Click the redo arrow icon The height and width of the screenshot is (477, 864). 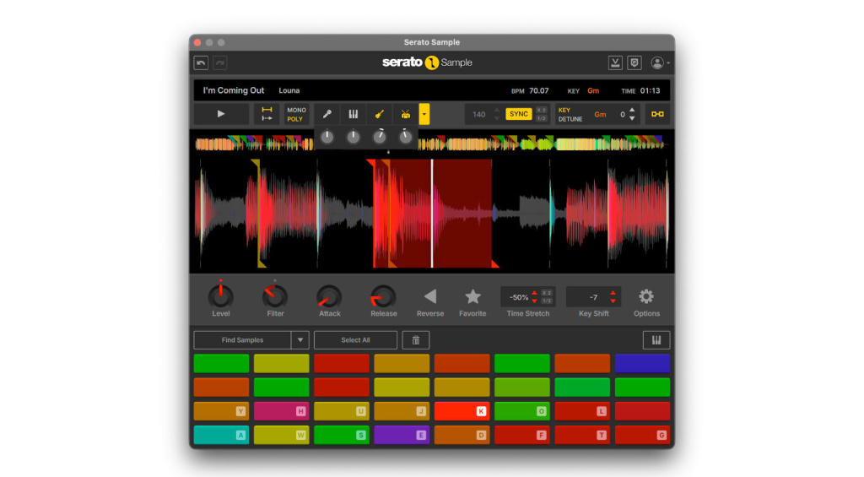pyautogui.click(x=220, y=62)
